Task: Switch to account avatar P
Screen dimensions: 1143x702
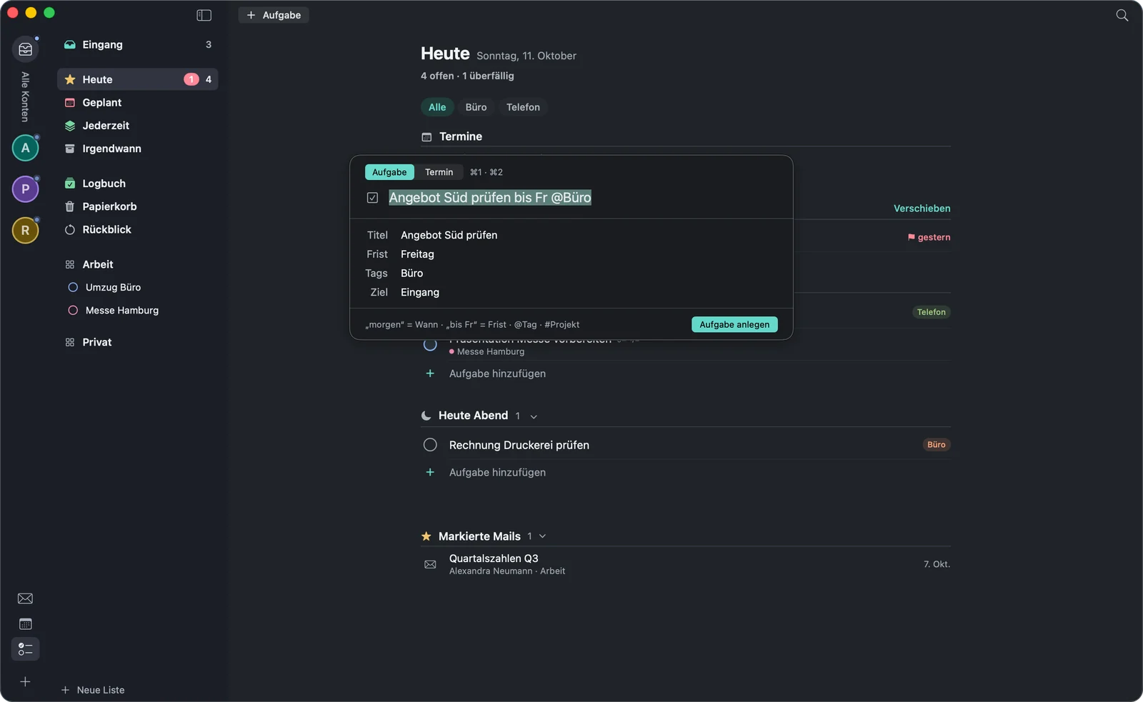Action: (x=26, y=189)
